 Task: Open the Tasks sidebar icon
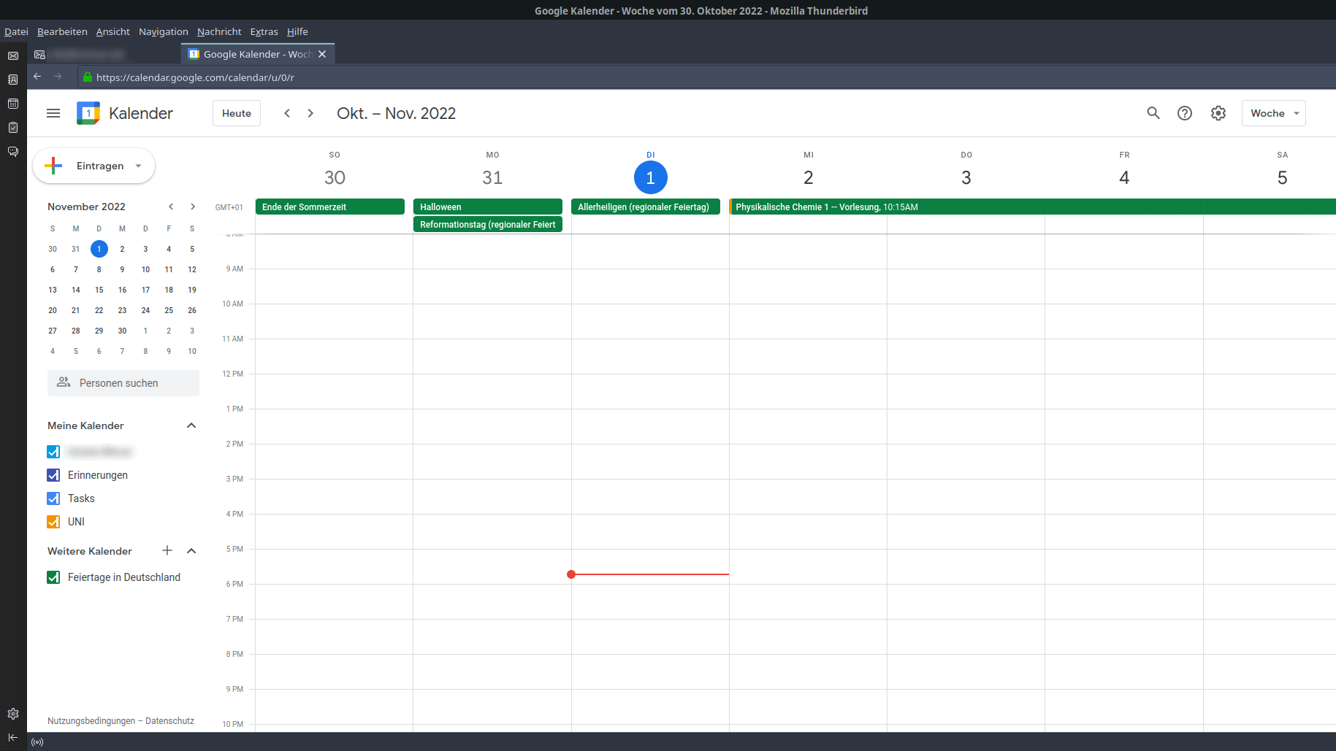coord(13,128)
